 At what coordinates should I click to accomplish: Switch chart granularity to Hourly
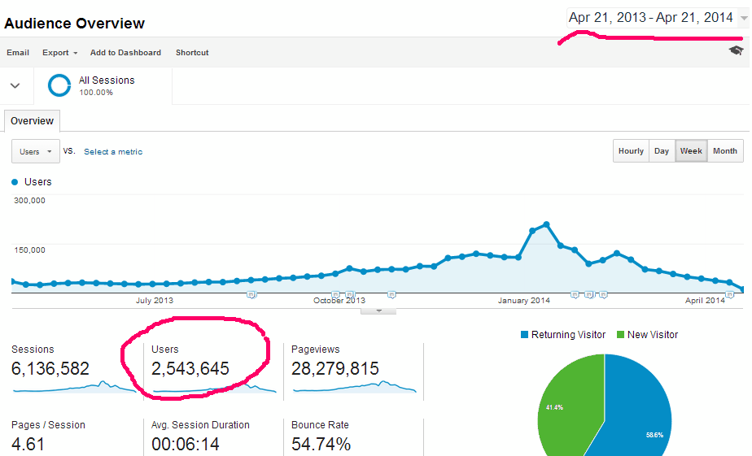tap(631, 151)
